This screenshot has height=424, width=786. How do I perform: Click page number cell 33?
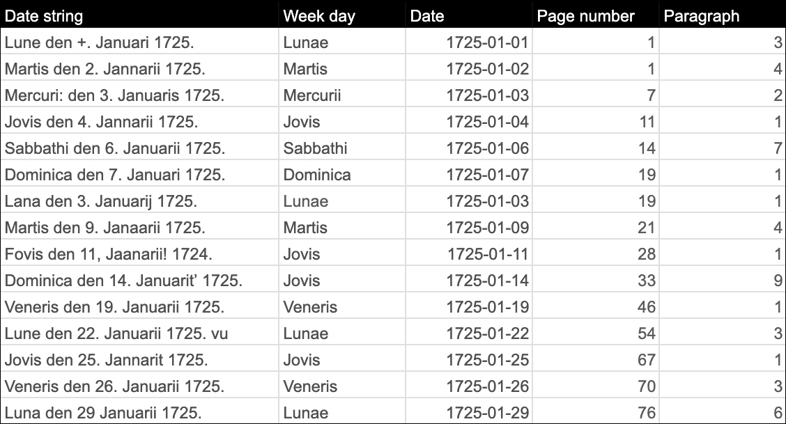595,281
